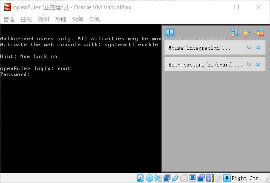Click the Password prompt in VM console
The height and width of the screenshot is (183, 270).
pos(15,75)
